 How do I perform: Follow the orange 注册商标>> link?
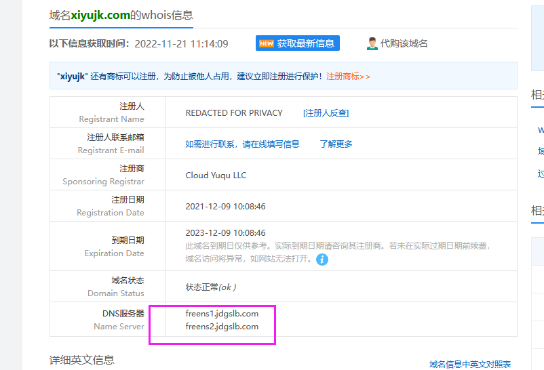348,77
